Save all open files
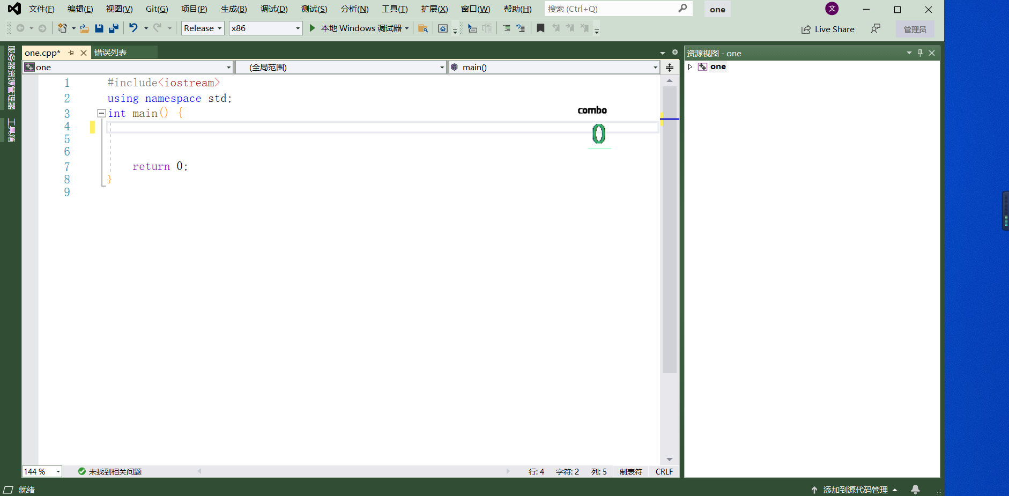Screen dimensions: 1009x496 (114, 28)
